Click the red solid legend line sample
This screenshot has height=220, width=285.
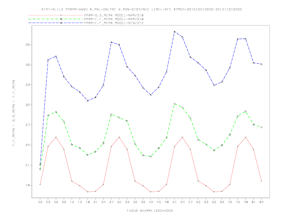56,15
